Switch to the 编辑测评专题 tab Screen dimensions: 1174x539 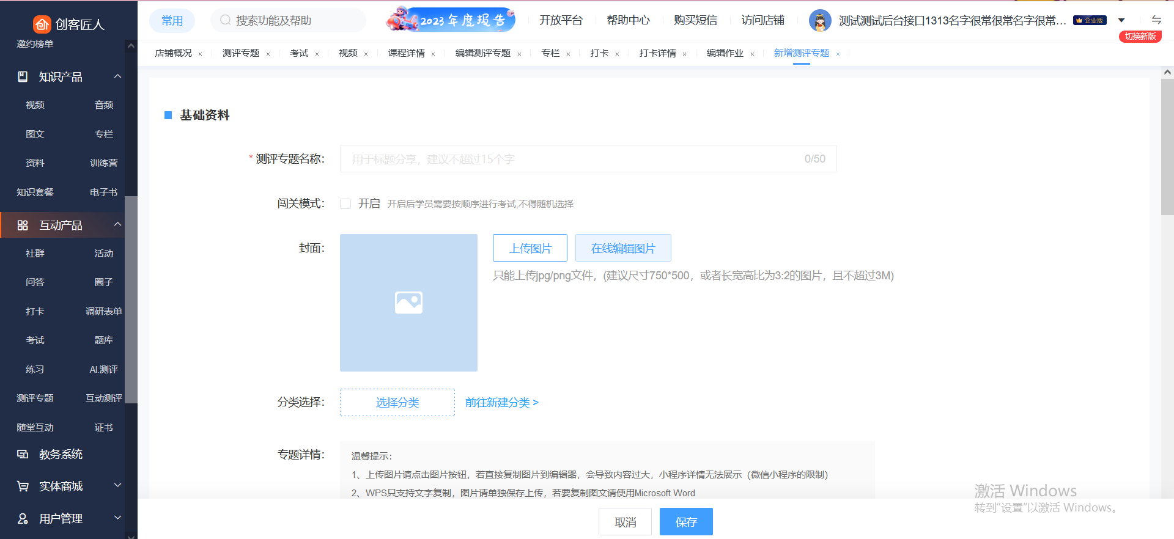482,53
